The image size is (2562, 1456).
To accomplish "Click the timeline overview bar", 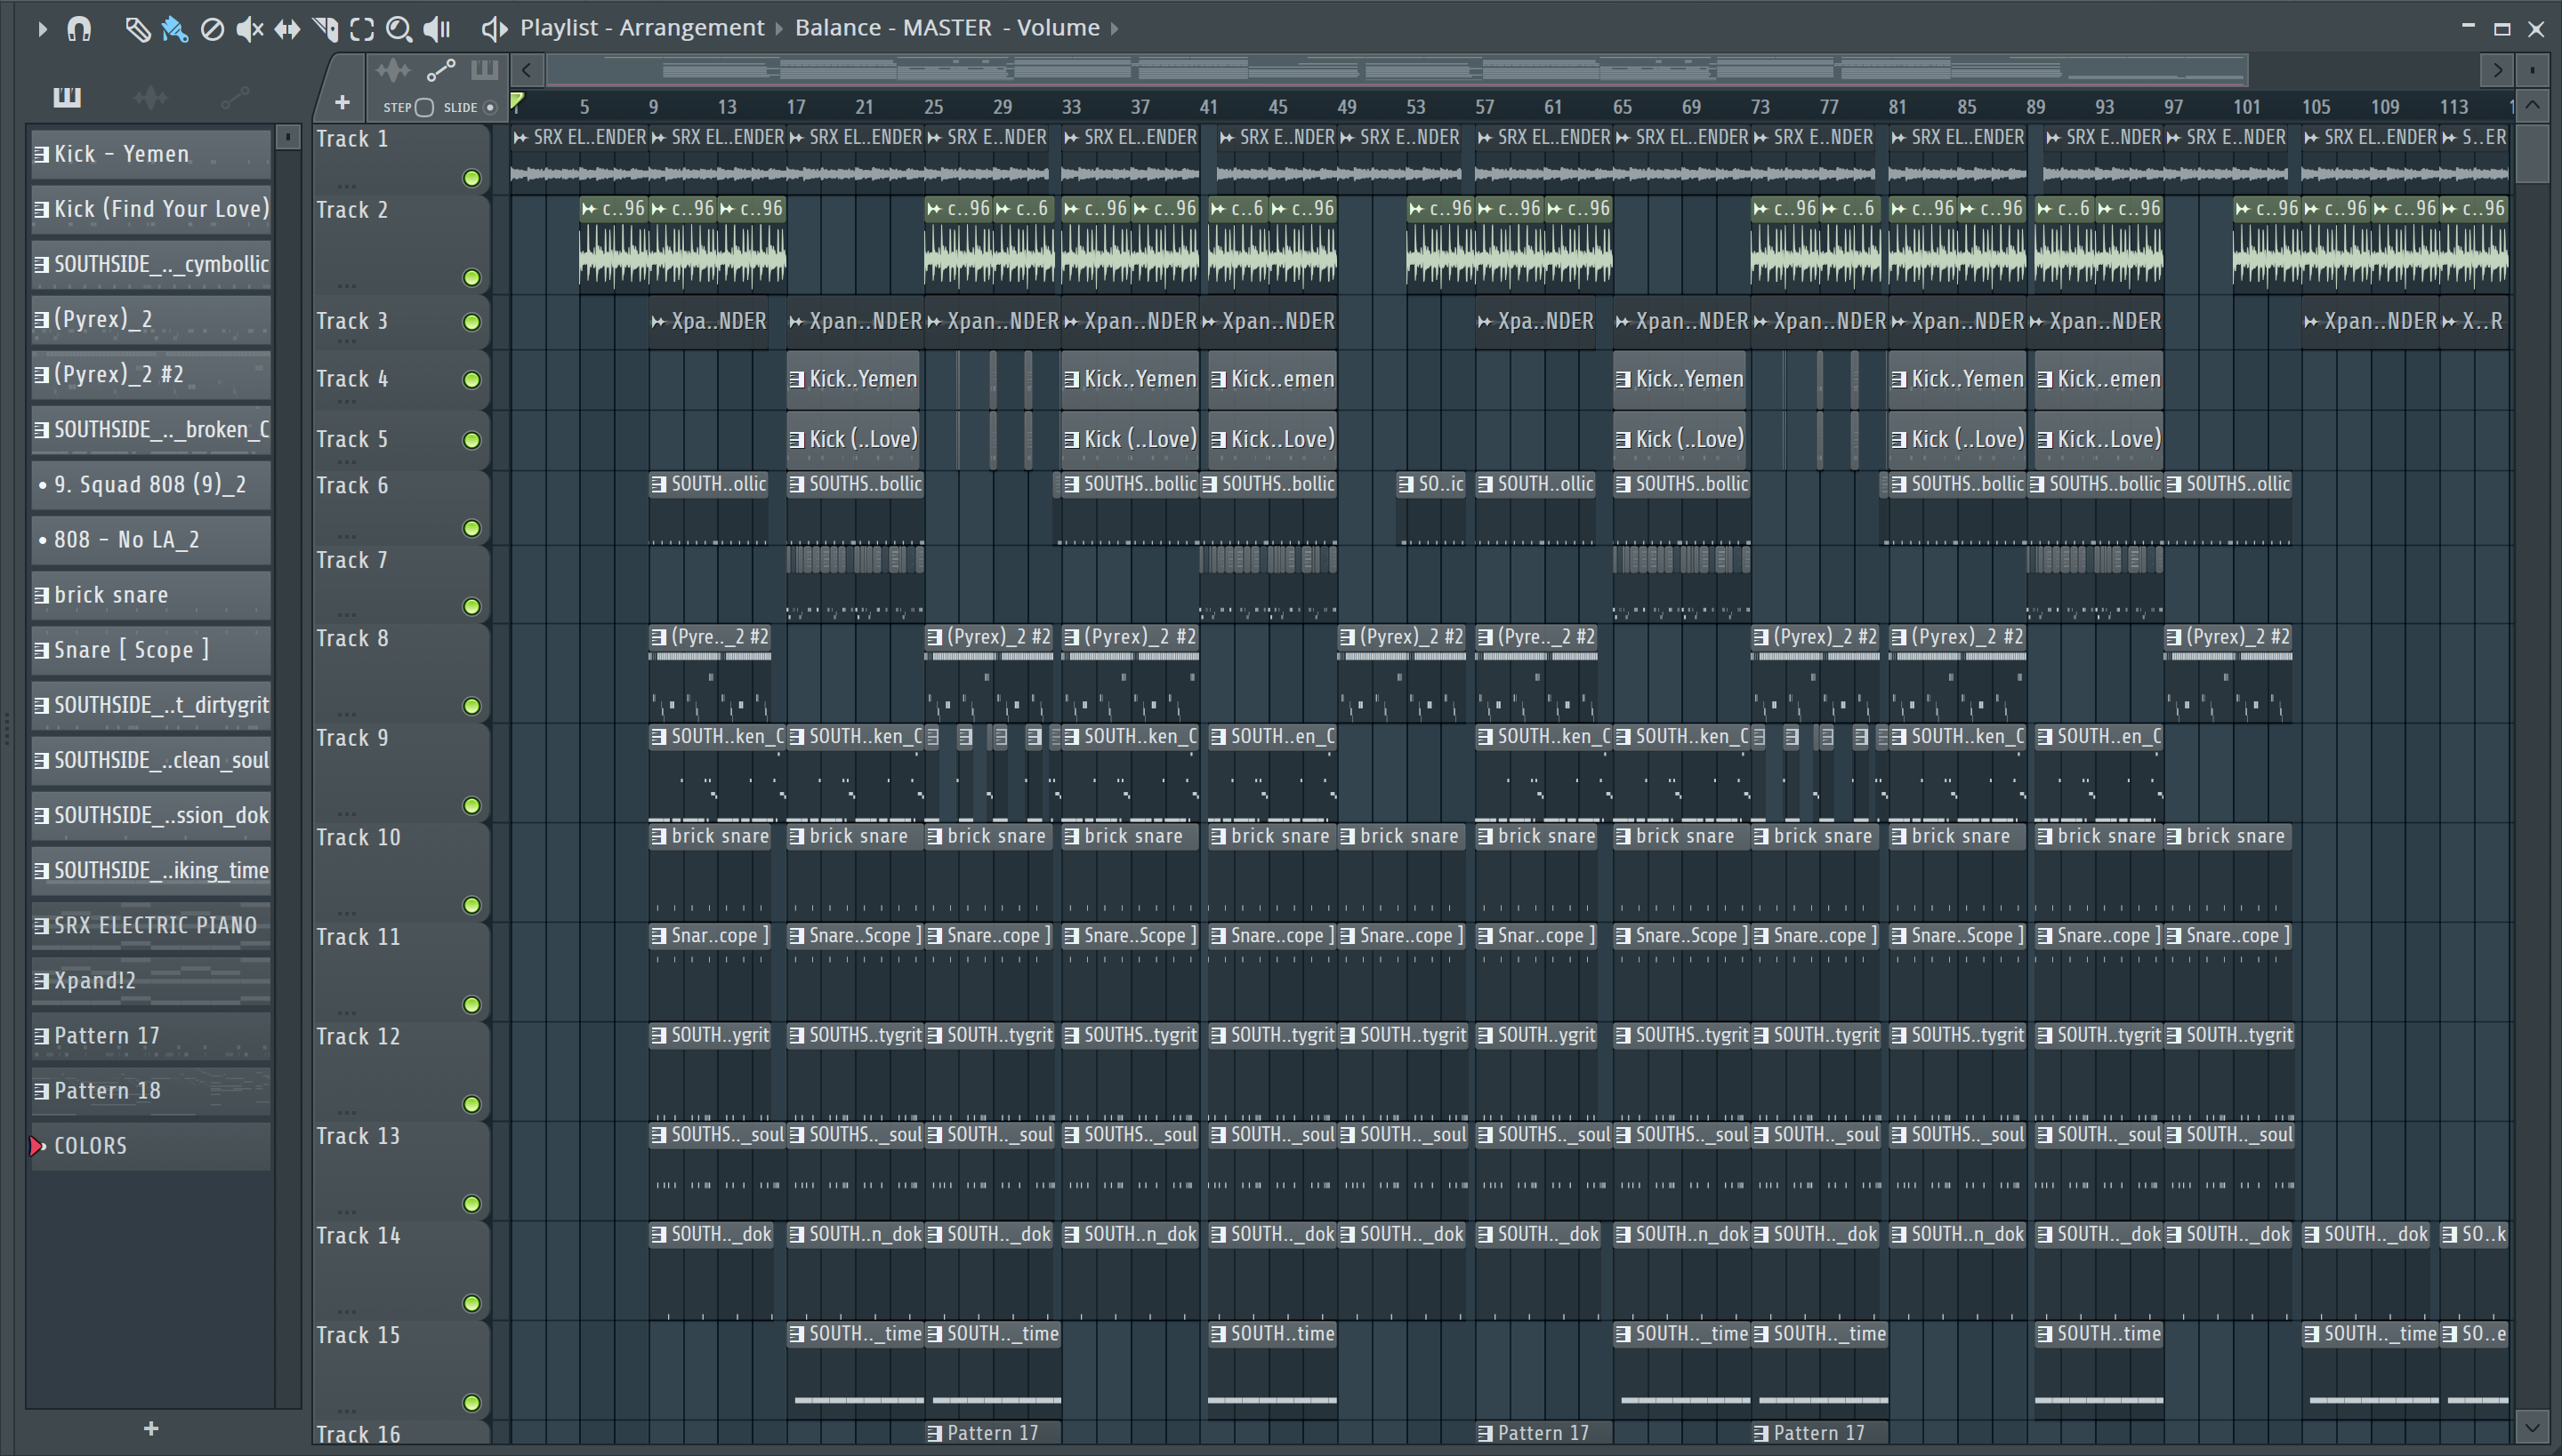I will click(1397, 70).
